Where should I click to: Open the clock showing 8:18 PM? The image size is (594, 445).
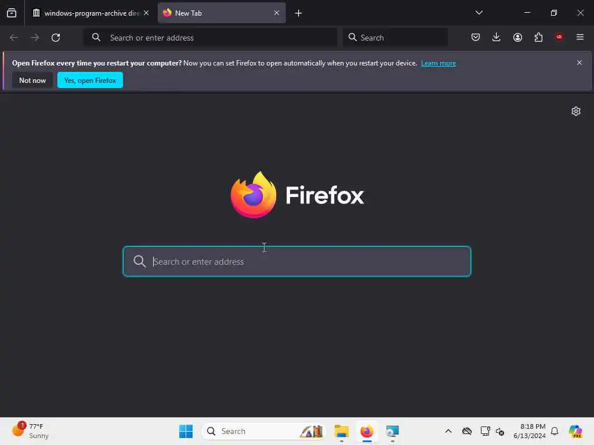coord(530,431)
